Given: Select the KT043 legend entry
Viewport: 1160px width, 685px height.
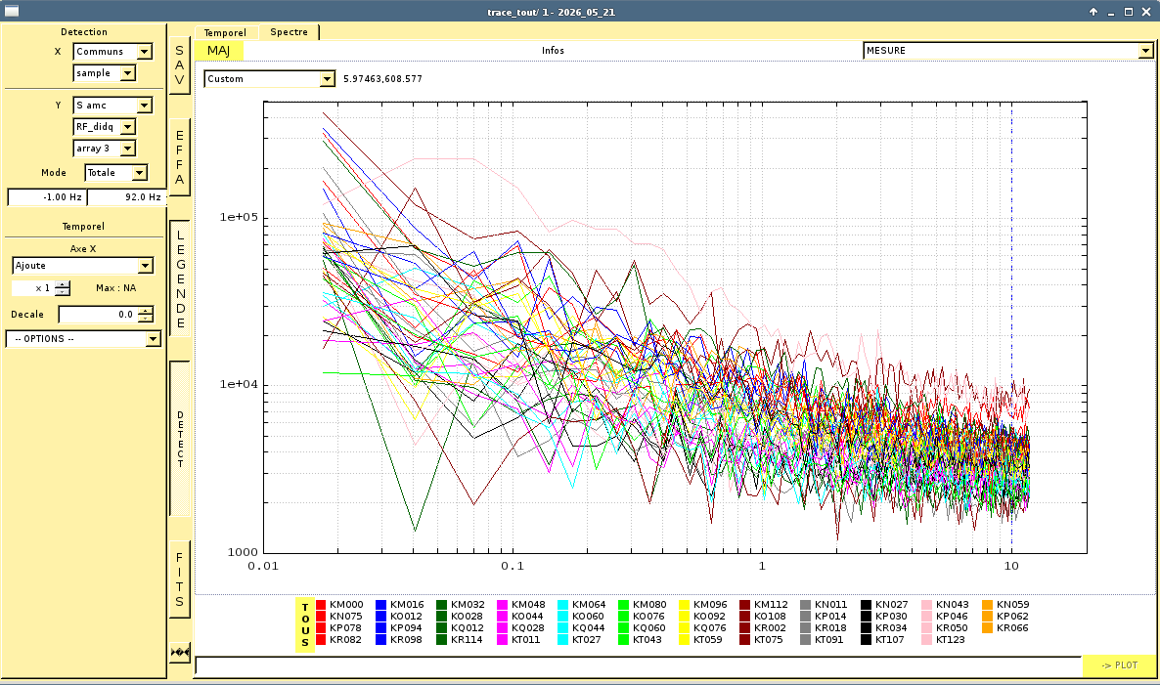Looking at the screenshot, I should click(x=647, y=640).
